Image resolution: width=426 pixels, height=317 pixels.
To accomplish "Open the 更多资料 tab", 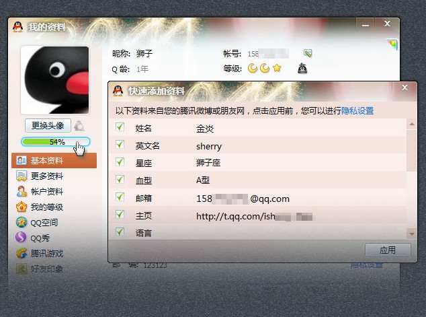I will (54, 176).
